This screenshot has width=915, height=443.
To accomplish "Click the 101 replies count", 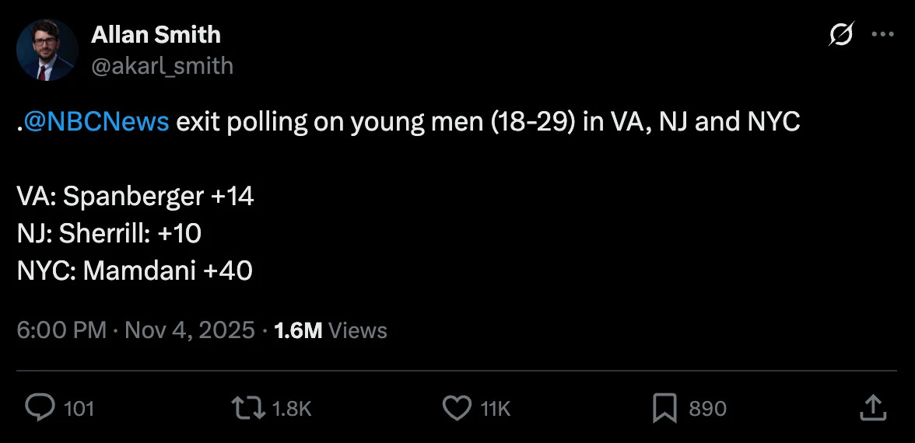I will pos(78,409).
